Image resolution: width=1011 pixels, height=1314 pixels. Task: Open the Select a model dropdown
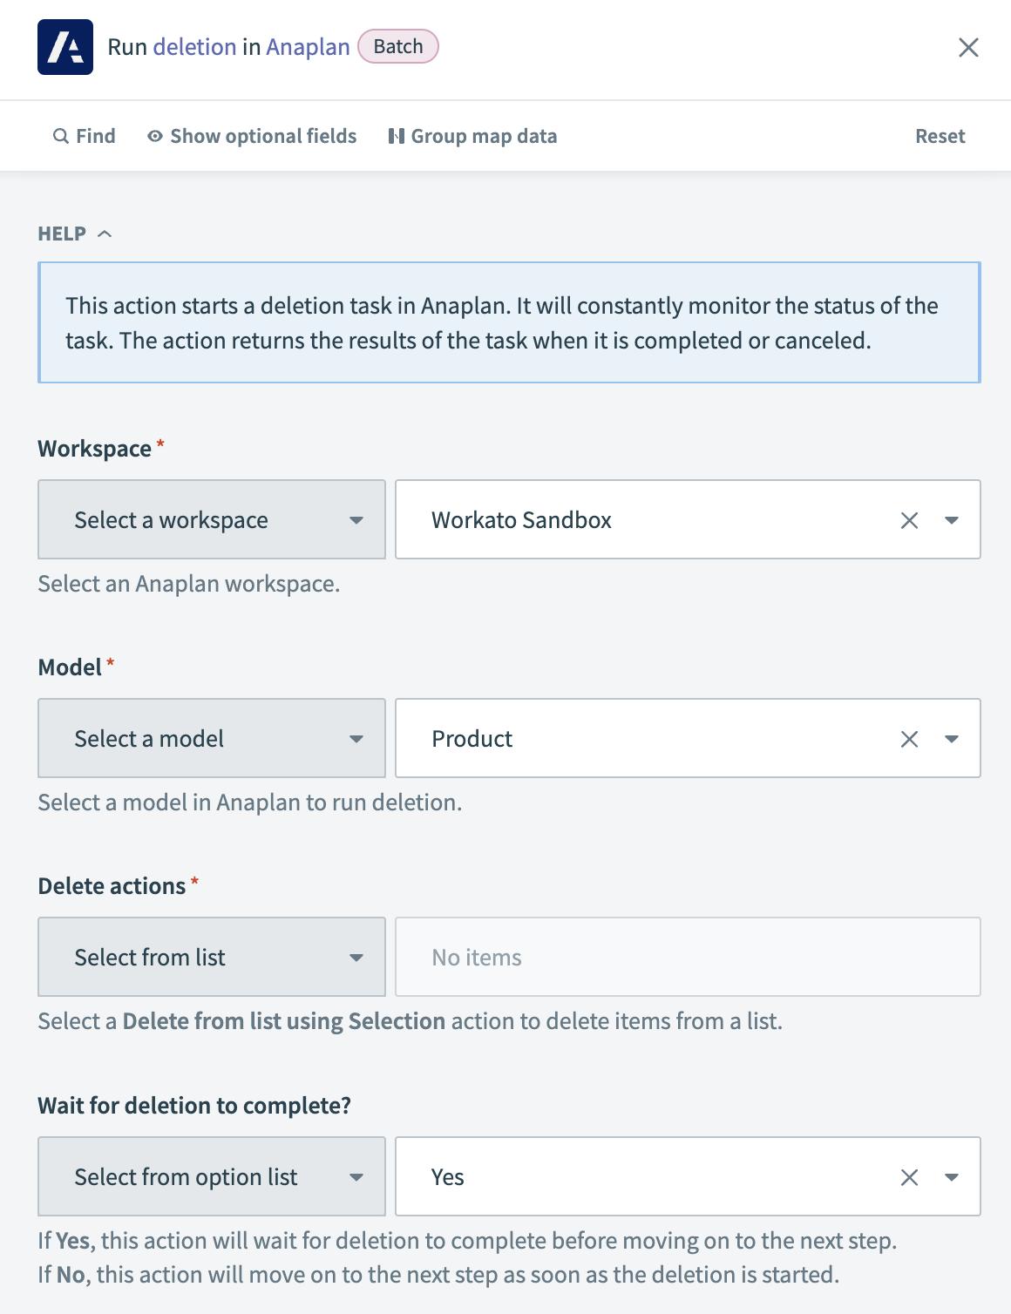click(211, 738)
